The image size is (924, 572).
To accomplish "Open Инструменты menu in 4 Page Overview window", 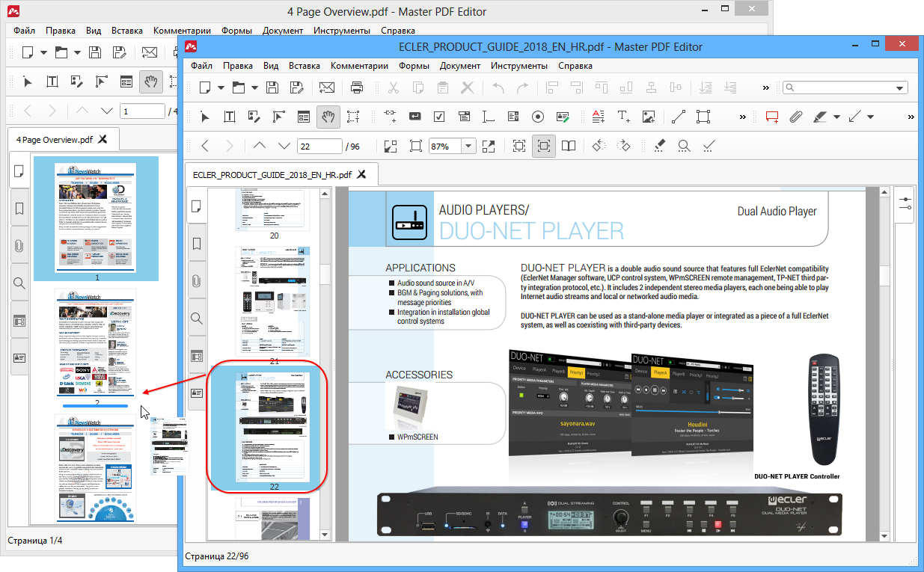I will point(342,31).
